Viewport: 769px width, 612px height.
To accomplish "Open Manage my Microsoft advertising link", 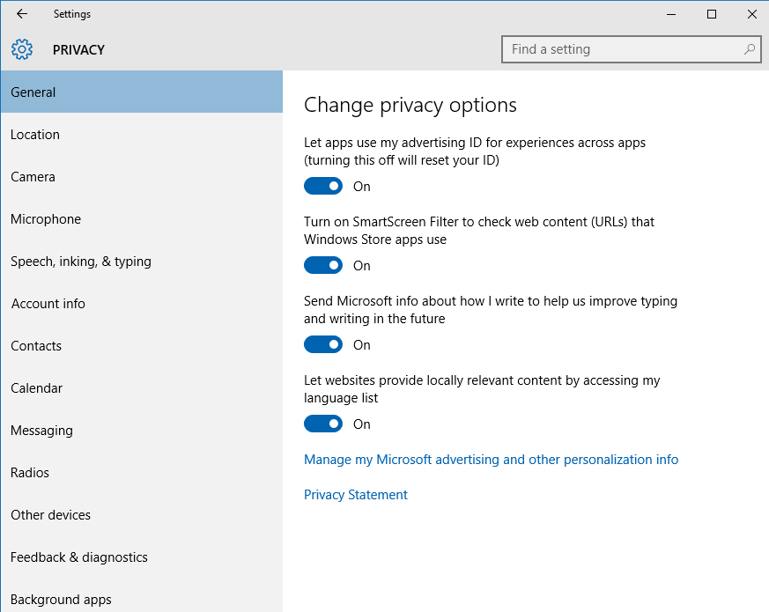I will coord(491,460).
